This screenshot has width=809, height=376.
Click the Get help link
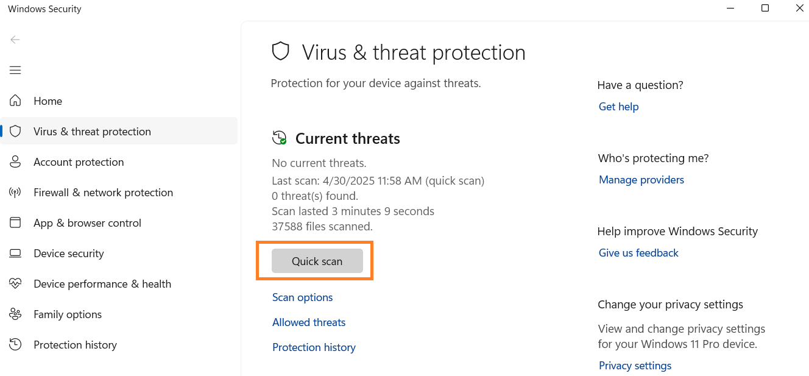click(x=618, y=107)
